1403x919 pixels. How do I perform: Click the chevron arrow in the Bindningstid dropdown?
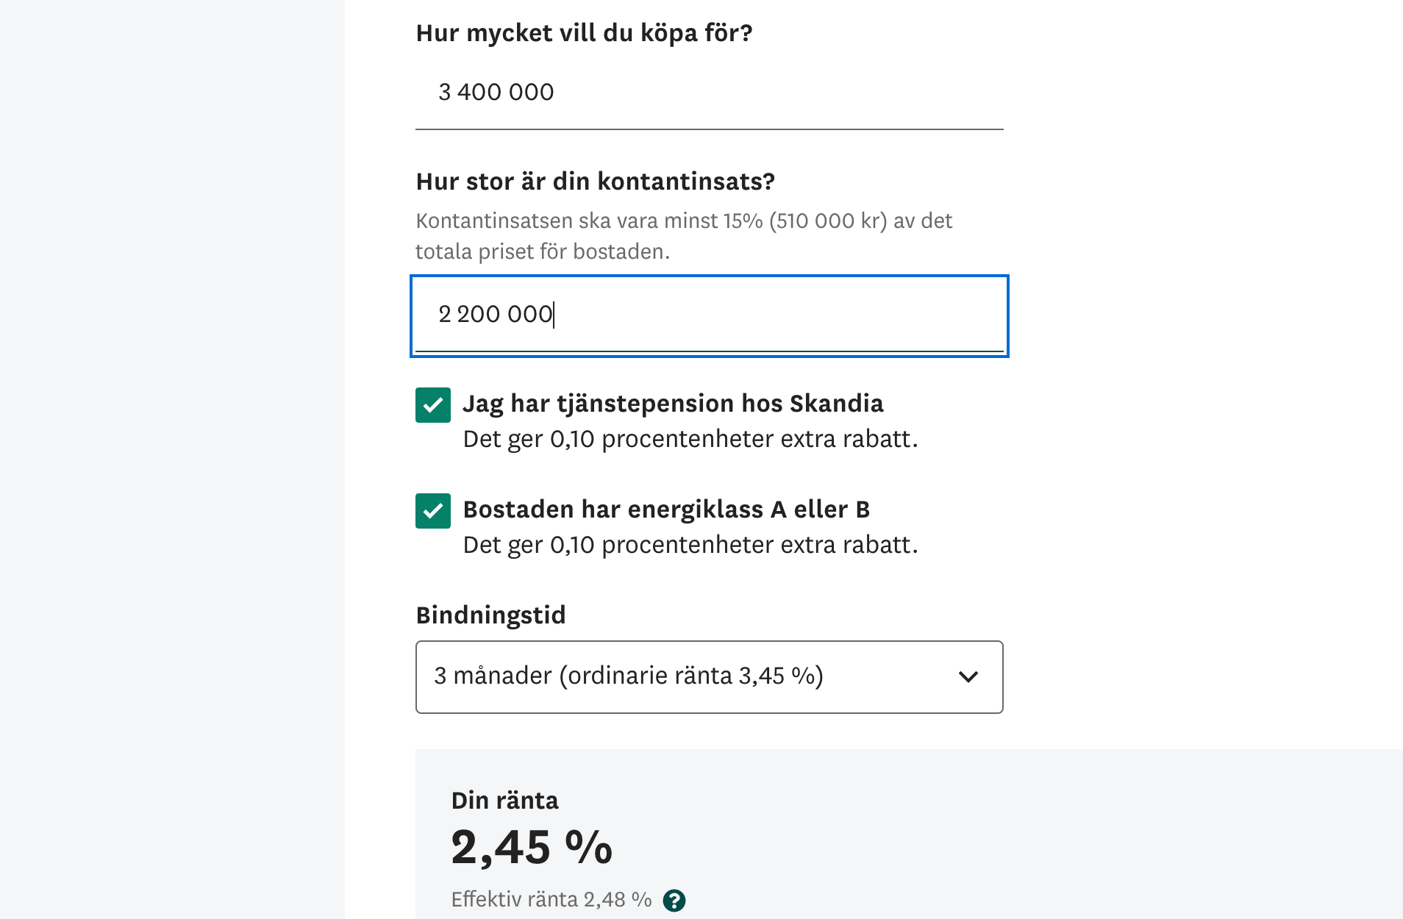click(x=968, y=676)
